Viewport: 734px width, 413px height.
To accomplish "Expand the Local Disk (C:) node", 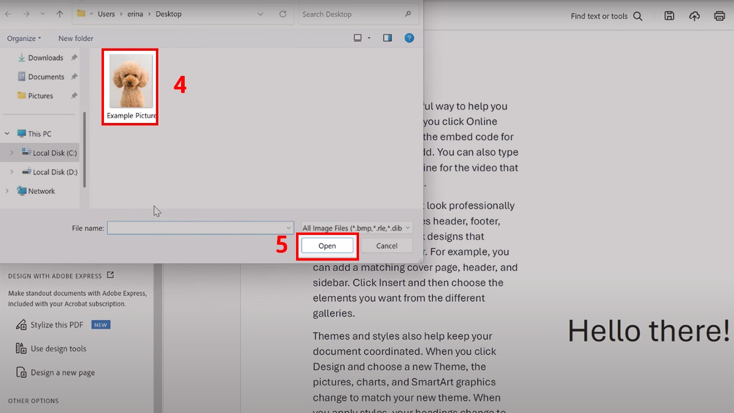I will pyautogui.click(x=12, y=153).
